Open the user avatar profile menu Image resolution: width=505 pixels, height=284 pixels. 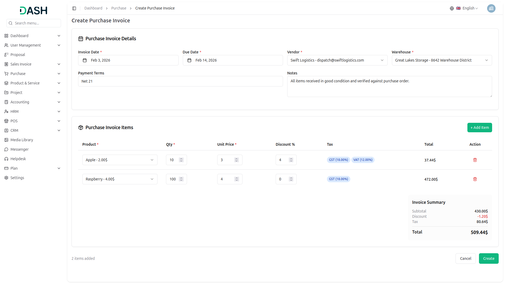click(x=491, y=8)
